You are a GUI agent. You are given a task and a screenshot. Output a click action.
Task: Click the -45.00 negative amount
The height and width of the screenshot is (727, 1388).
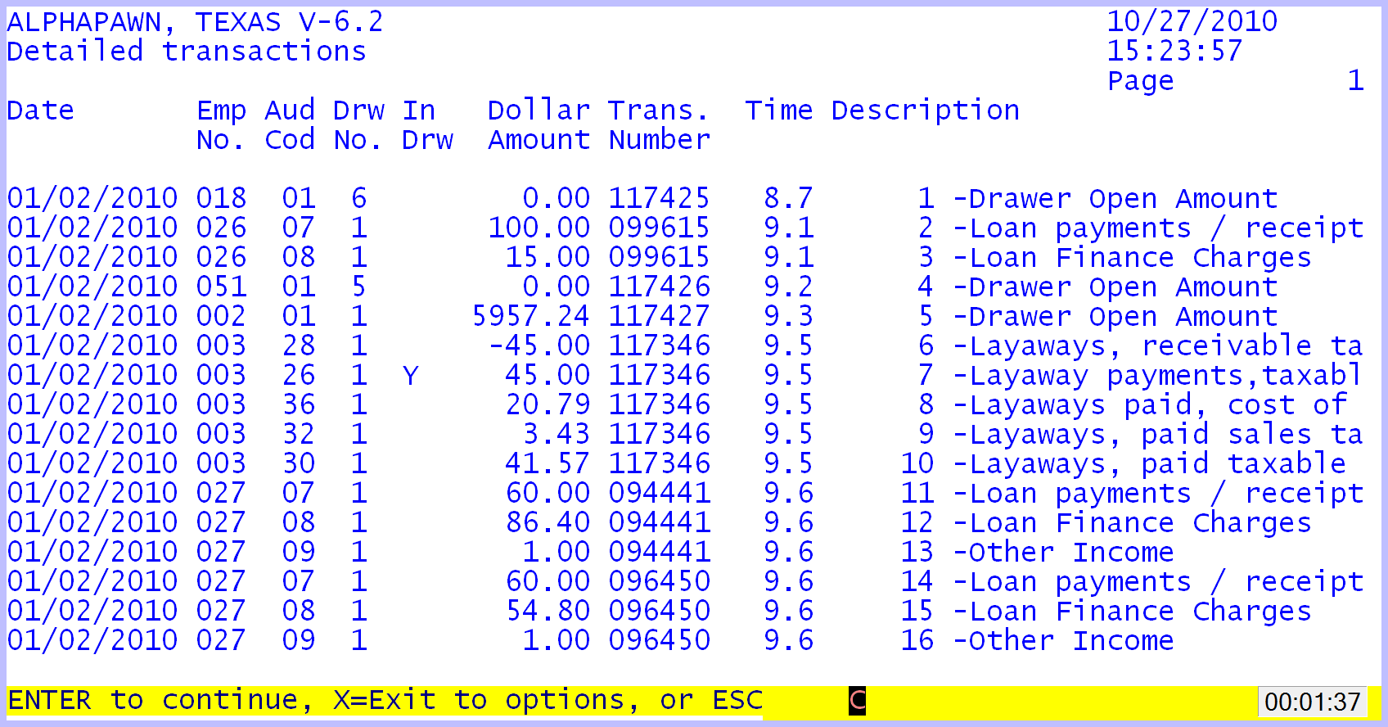pyautogui.click(x=539, y=345)
